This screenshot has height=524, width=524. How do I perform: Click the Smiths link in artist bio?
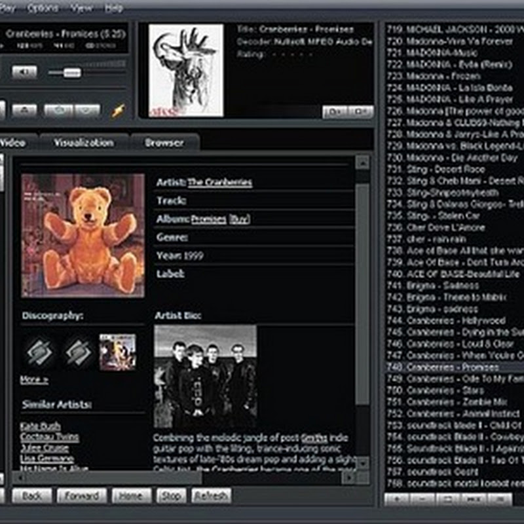point(314,438)
